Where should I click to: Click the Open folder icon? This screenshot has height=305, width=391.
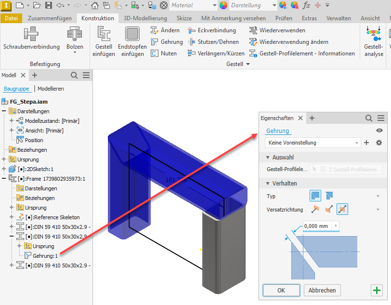click(37, 5)
